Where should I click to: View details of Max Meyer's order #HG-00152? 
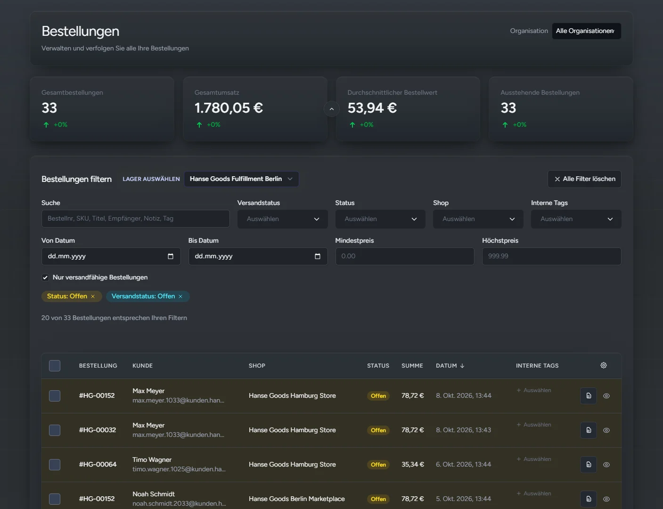click(x=606, y=396)
